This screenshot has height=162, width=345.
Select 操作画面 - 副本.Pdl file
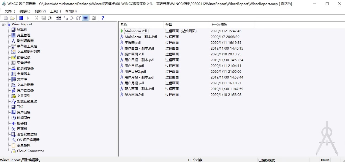pyautogui.click(x=139, y=48)
